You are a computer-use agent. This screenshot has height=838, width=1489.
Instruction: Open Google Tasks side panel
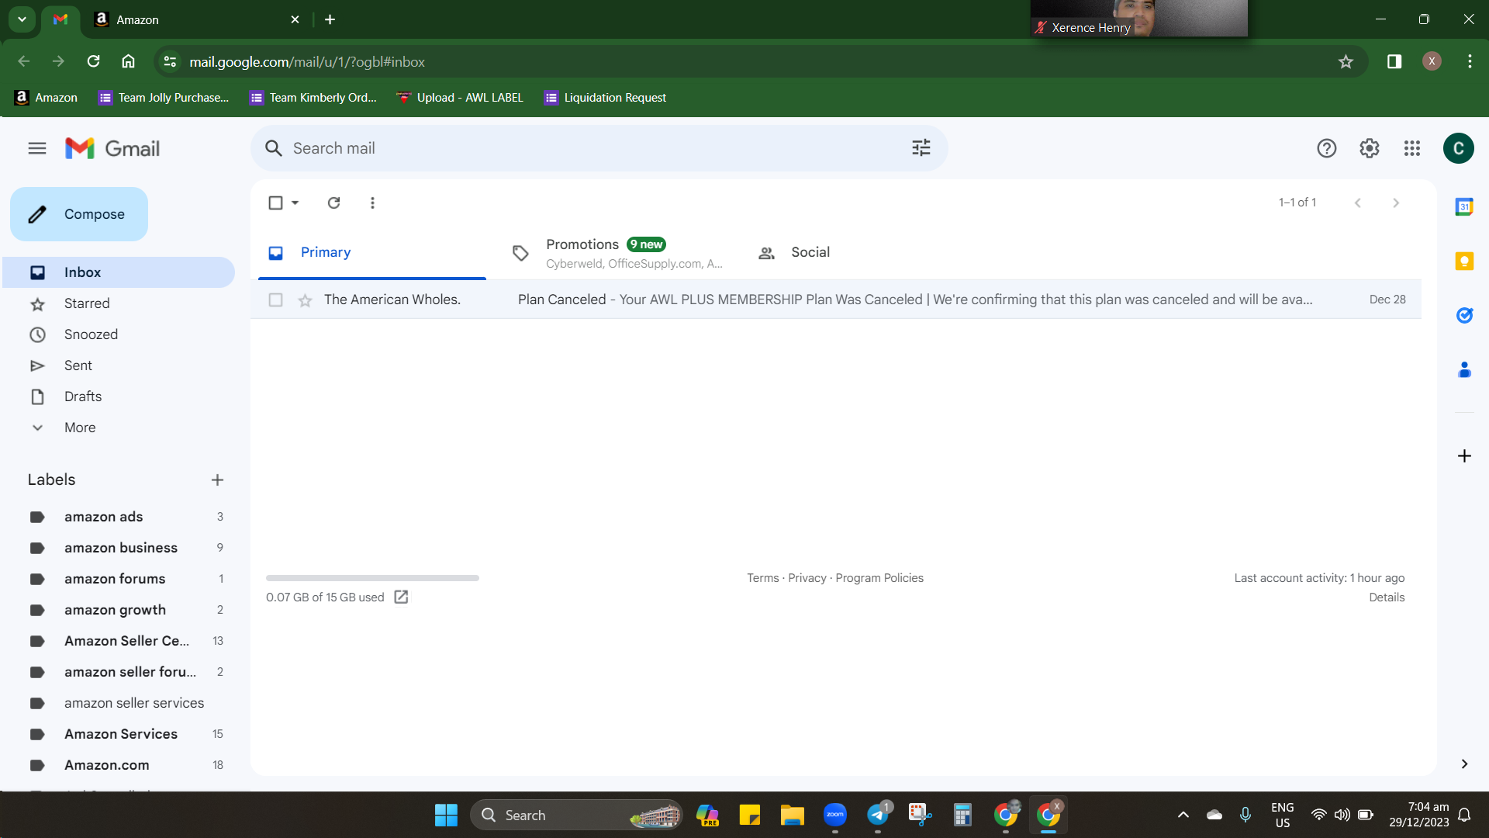[1464, 316]
